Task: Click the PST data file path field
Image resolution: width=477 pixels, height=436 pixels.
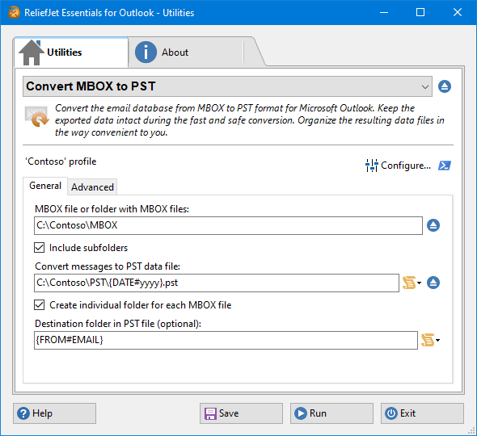Action: click(217, 283)
